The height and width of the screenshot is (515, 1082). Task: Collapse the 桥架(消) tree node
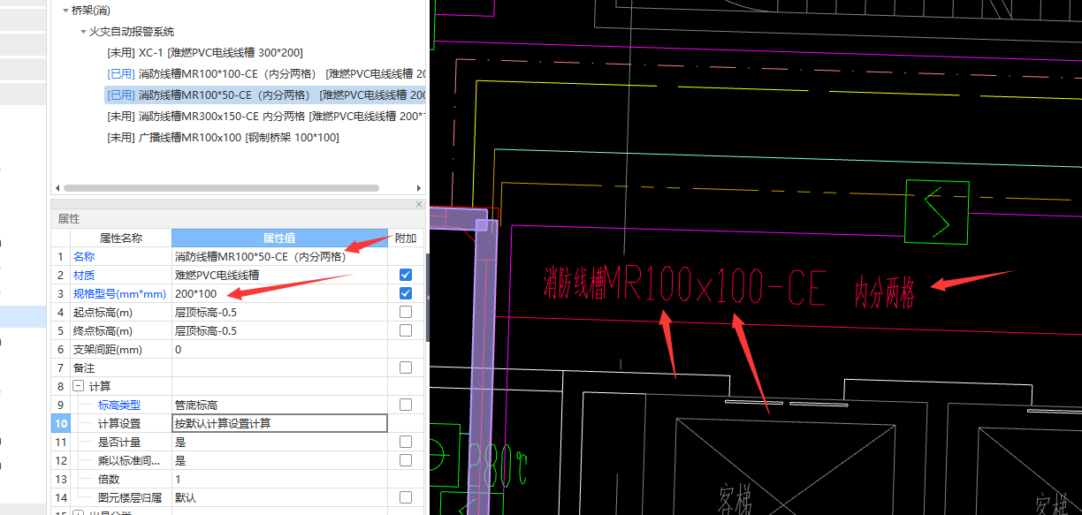click(65, 10)
